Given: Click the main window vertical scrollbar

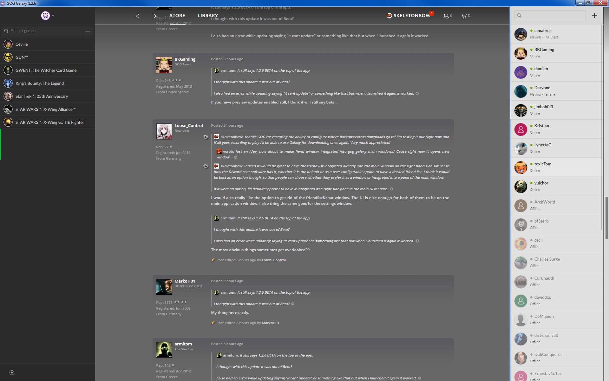Looking at the screenshot, I should coord(606,218).
